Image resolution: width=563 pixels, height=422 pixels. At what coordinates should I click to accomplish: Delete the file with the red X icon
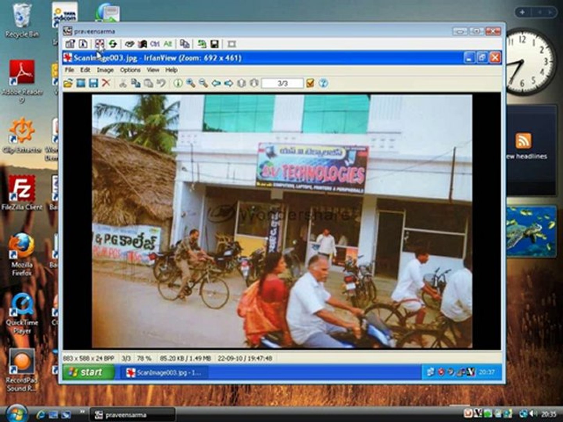pyautogui.click(x=106, y=83)
